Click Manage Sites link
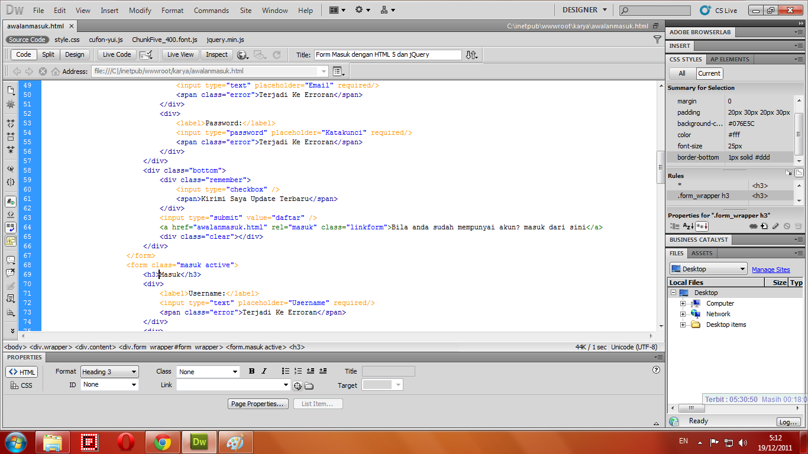 771,270
